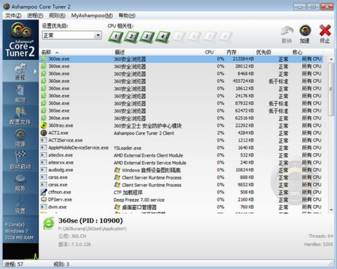Viewport: 337px width, 269px height.
Task: Toggle CPU core 1 affinity chip
Action: pos(116,36)
